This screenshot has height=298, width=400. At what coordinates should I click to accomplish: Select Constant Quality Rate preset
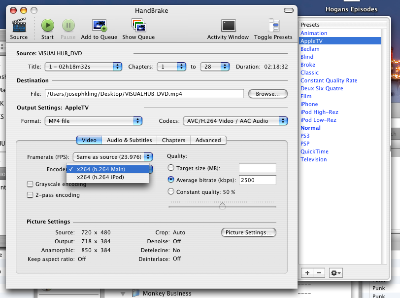tap(340, 80)
